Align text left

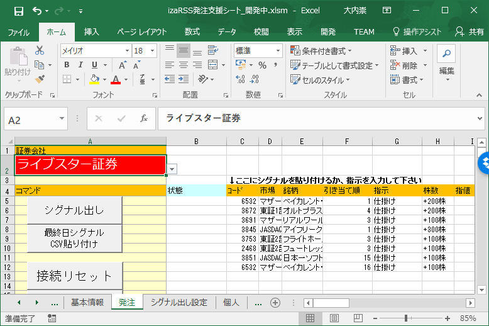tap(170, 65)
